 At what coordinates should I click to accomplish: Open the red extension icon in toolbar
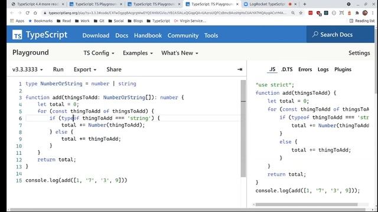310,13
